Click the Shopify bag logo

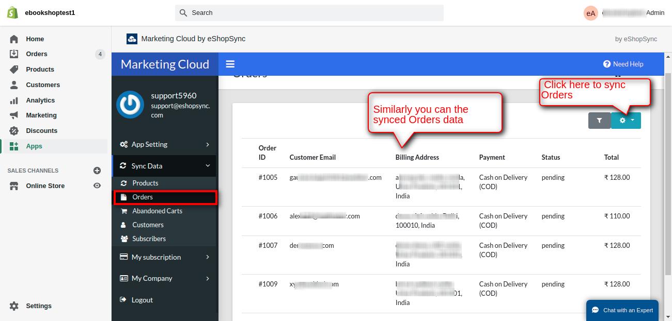pos(12,12)
